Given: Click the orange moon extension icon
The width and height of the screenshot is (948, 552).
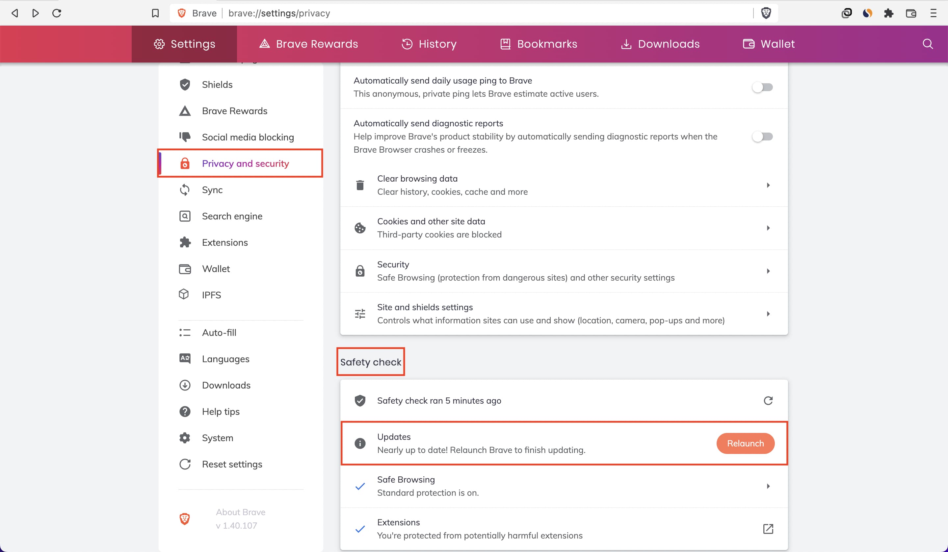Looking at the screenshot, I should [867, 13].
